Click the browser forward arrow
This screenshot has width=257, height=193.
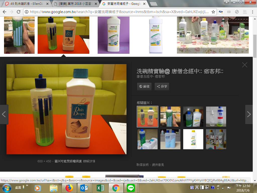click(x=12, y=12)
